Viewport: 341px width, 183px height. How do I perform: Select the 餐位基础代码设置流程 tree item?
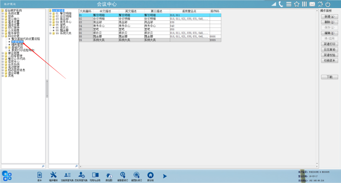point(26,39)
